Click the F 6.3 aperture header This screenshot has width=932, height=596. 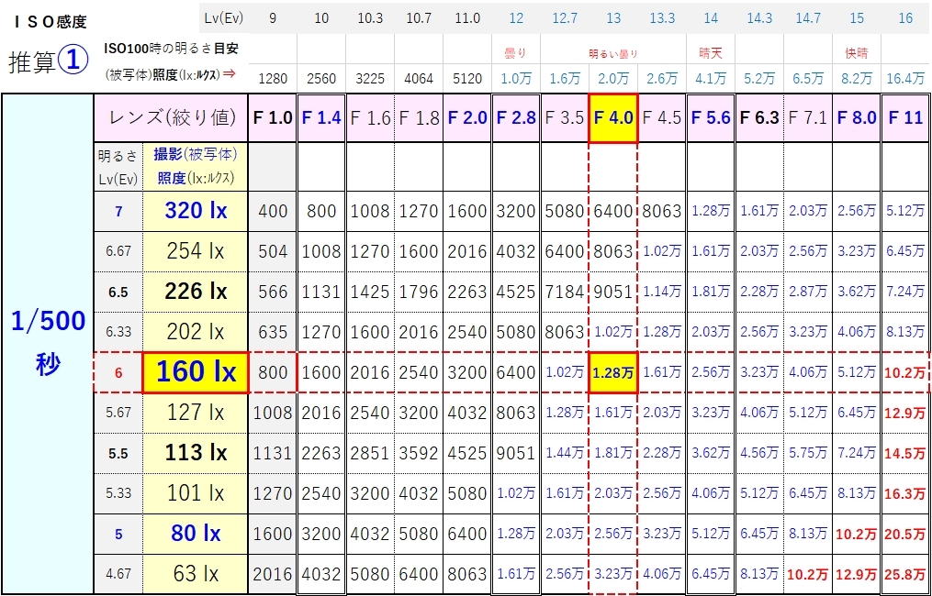coord(759,118)
